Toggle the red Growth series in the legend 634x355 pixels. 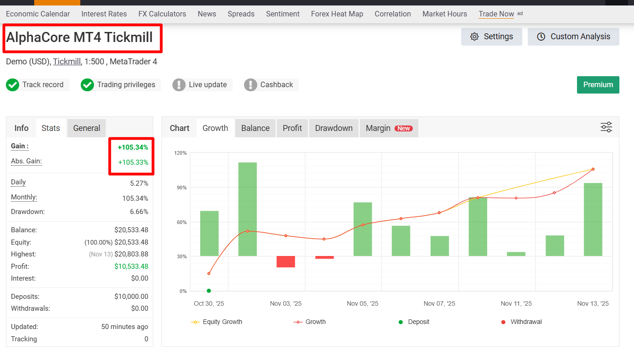coord(310,322)
